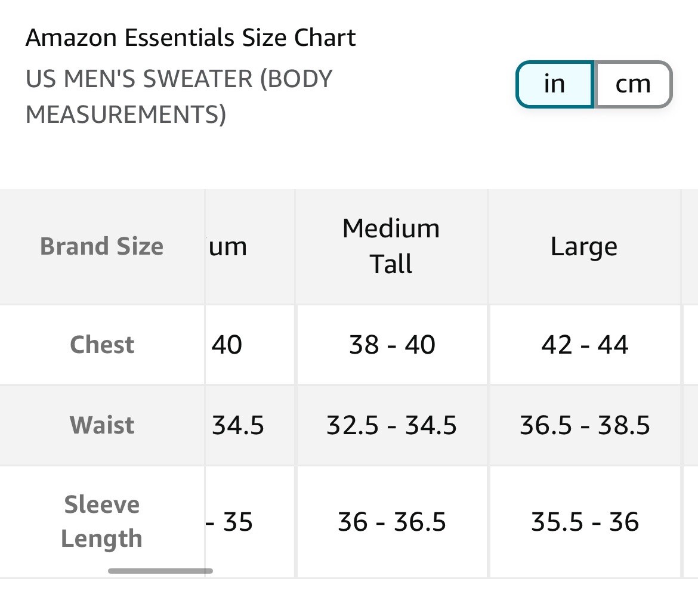Click the Large chest value 42 - 44

pyautogui.click(x=584, y=345)
